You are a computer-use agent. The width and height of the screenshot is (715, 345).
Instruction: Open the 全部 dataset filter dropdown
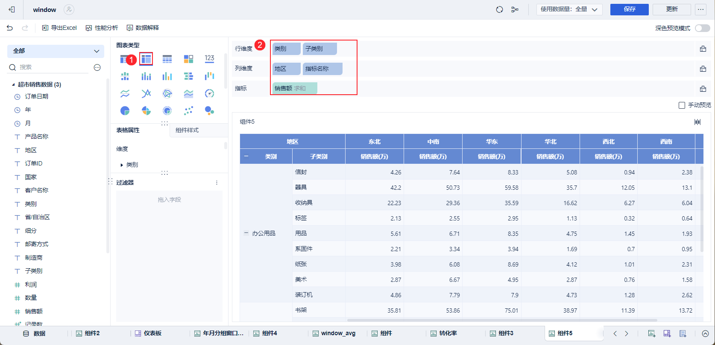[x=56, y=51]
